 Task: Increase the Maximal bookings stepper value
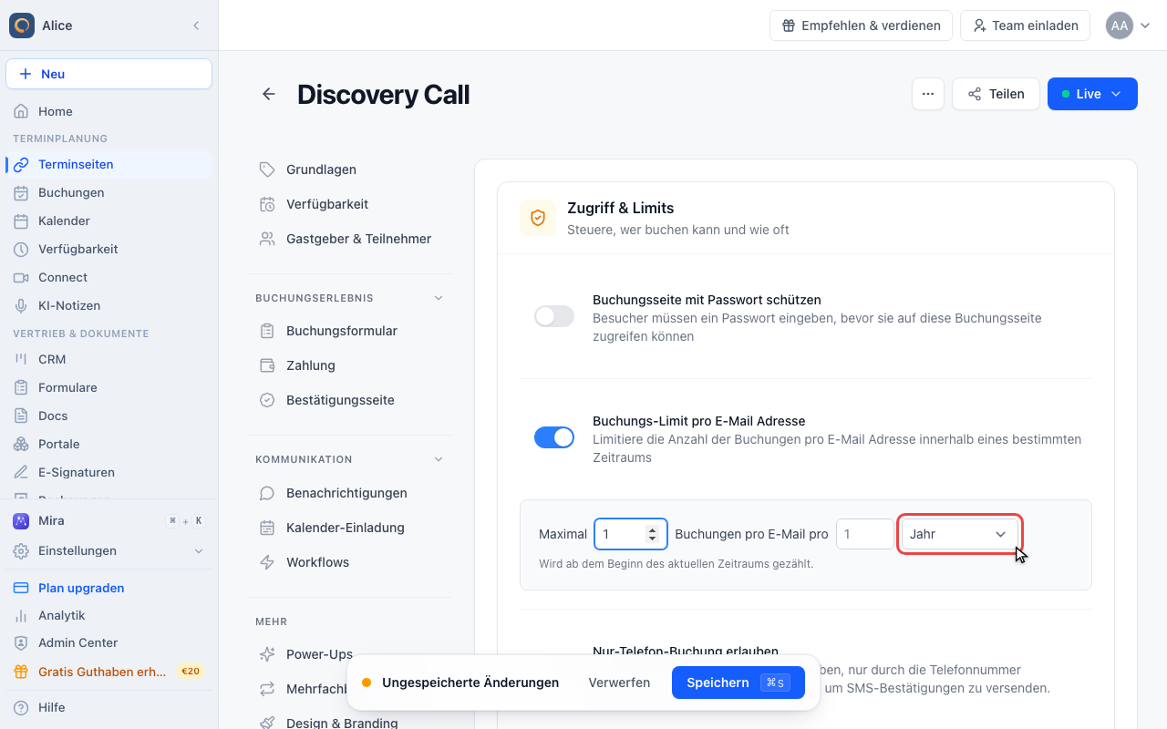point(652,529)
